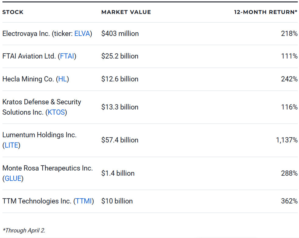Open the TTMI ticker for TTM Technologies
The width and height of the screenshot is (299, 238).
[83, 201]
